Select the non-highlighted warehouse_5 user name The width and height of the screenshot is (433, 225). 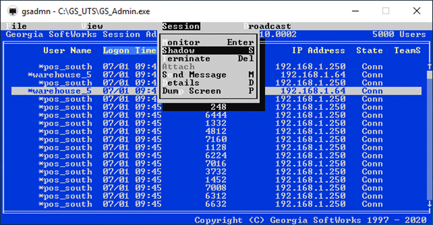tap(59, 75)
